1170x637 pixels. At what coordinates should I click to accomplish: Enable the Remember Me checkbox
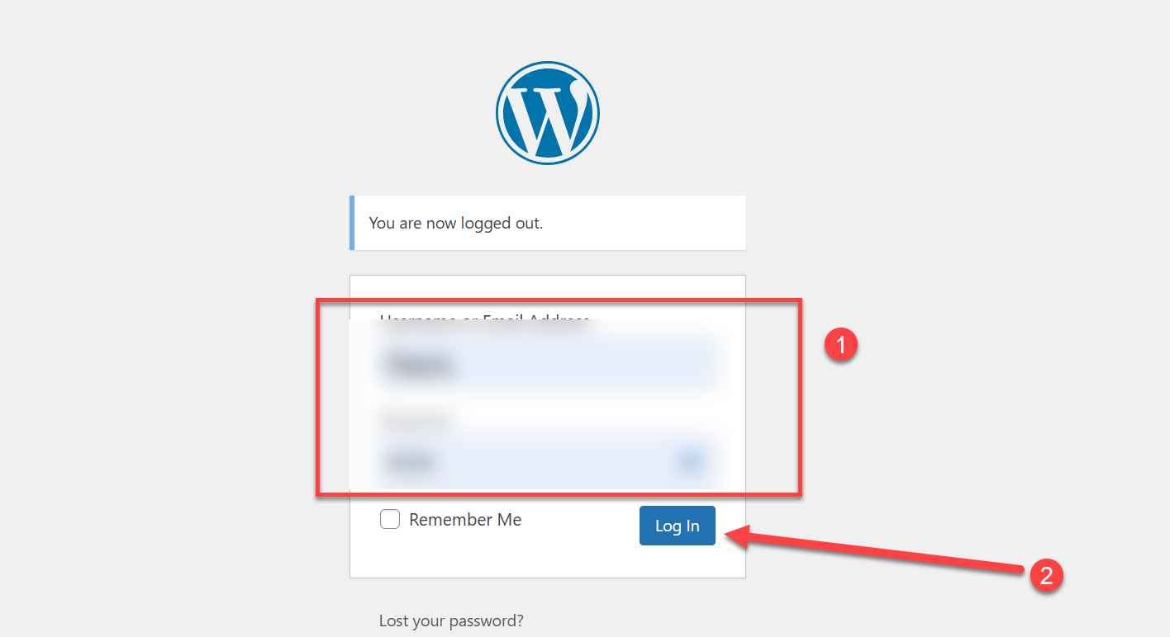click(390, 519)
